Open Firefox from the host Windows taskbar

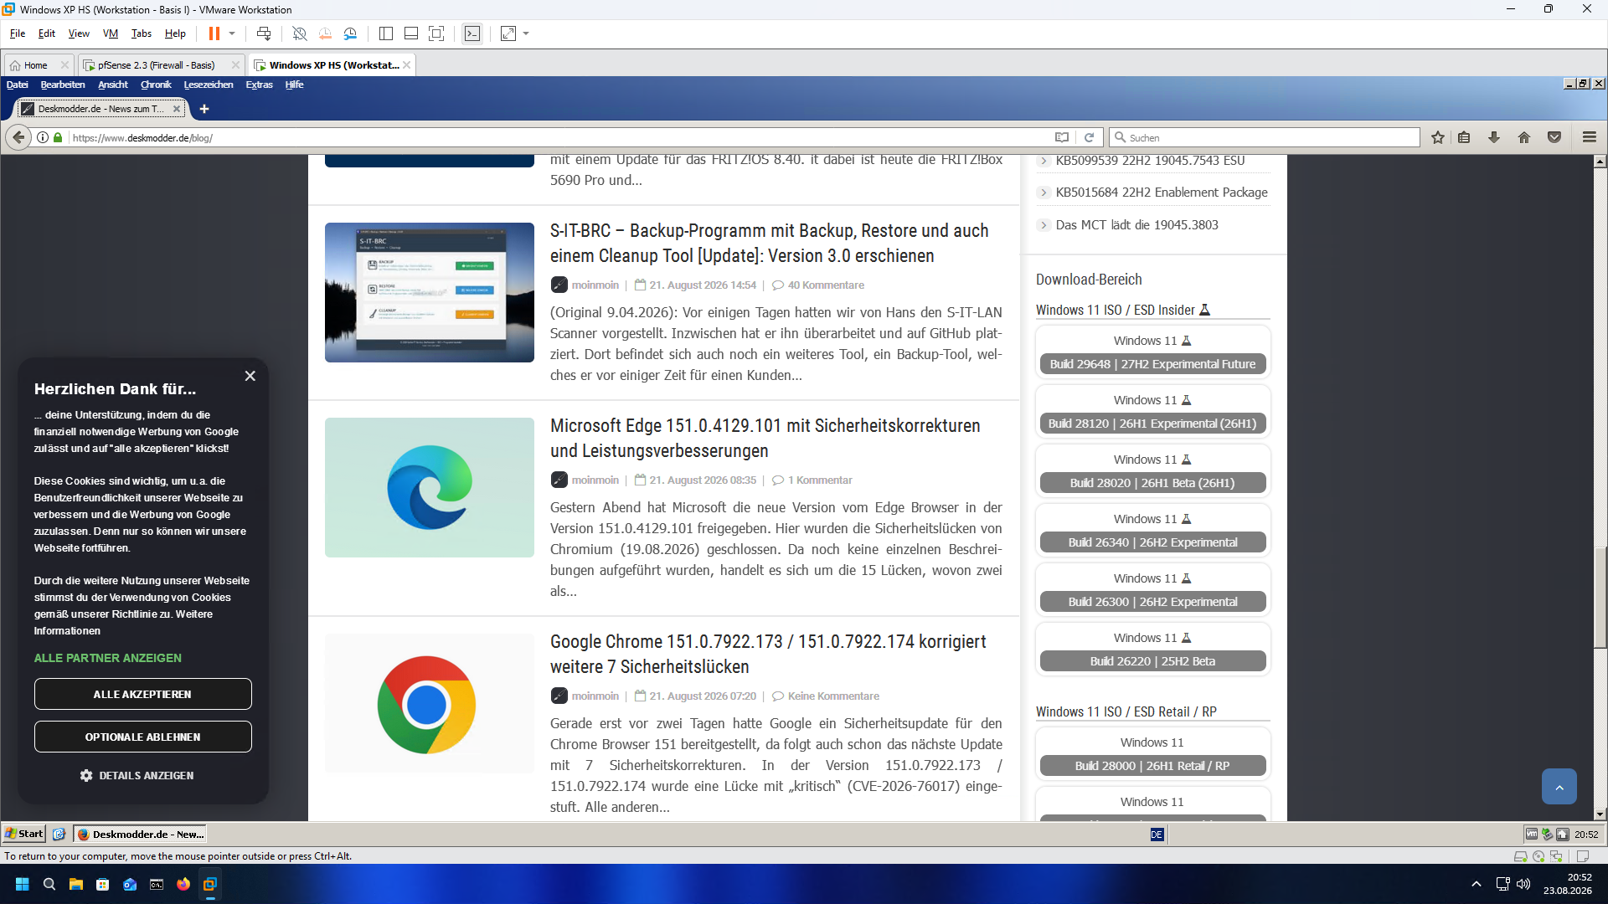pos(183,884)
